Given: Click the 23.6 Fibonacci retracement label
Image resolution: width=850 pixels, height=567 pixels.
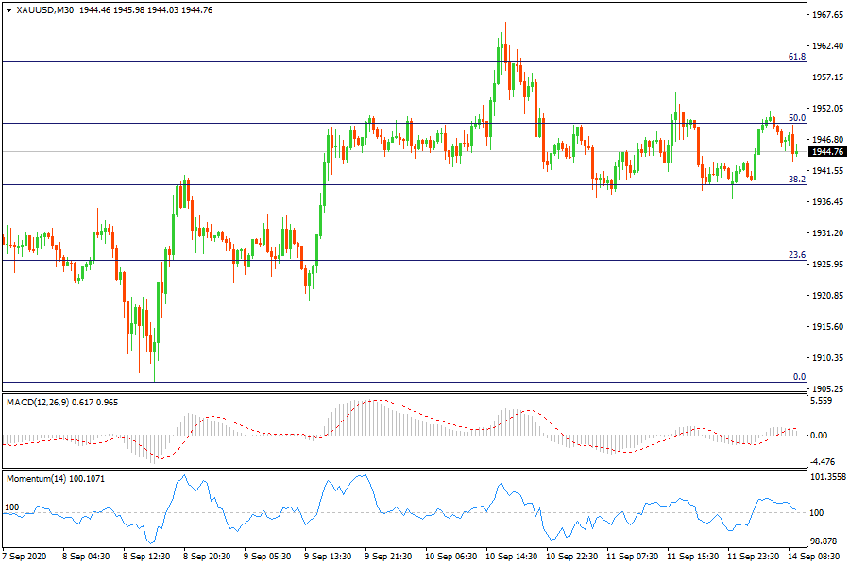Looking at the screenshot, I should click(x=796, y=255).
